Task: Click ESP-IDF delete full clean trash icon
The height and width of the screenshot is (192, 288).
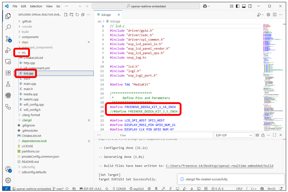Action: 156,189
